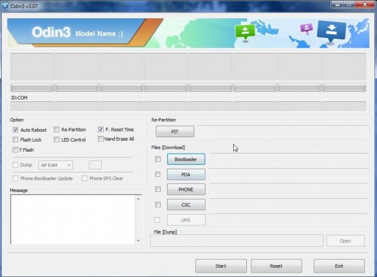The image size is (377, 277).
Task: Browse for a Bootloader file
Action: tap(186, 159)
